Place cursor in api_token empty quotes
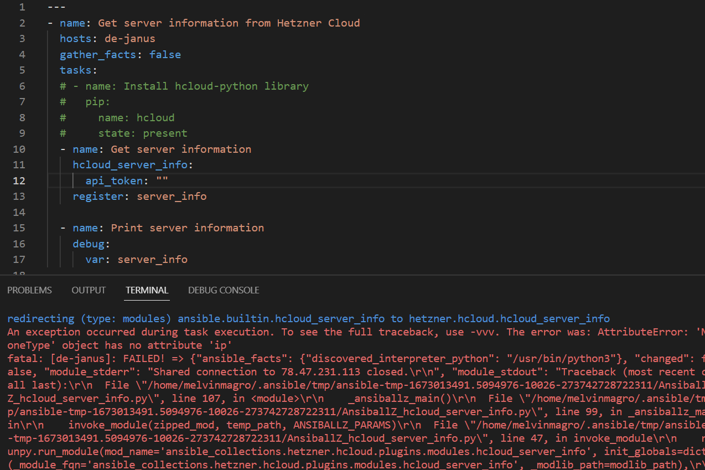The height and width of the screenshot is (470, 705). click(162, 180)
